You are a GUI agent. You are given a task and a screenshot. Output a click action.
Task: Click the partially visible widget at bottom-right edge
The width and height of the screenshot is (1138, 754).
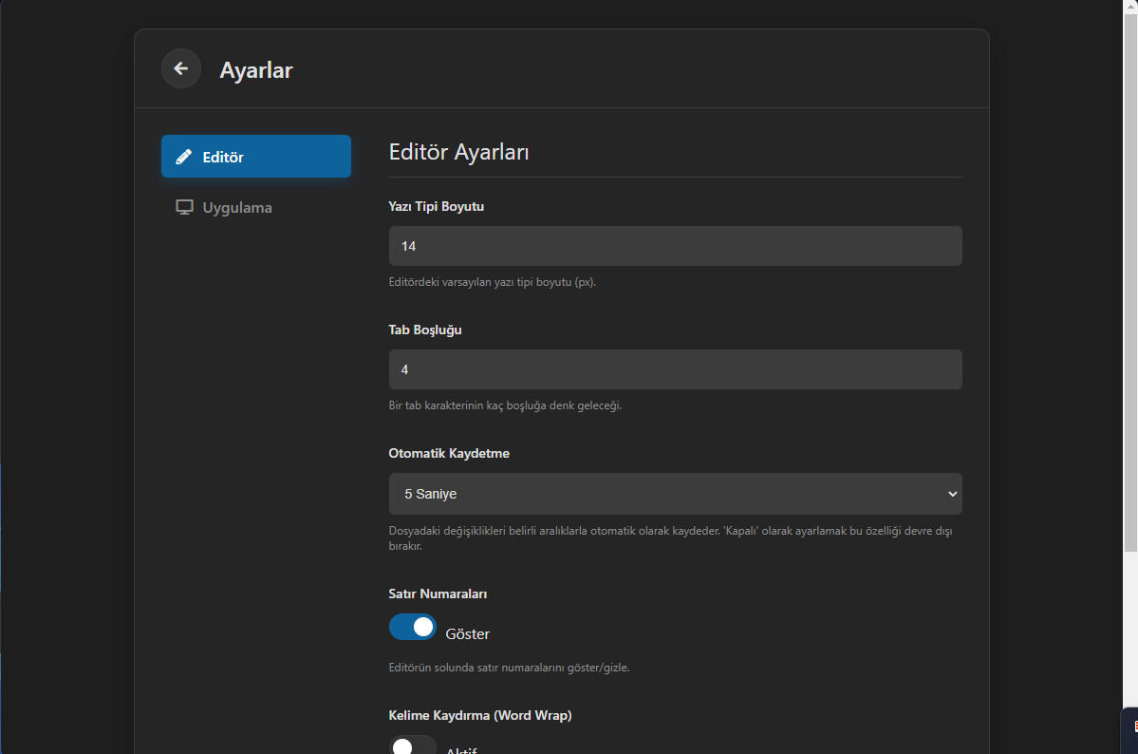(x=1129, y=729)
